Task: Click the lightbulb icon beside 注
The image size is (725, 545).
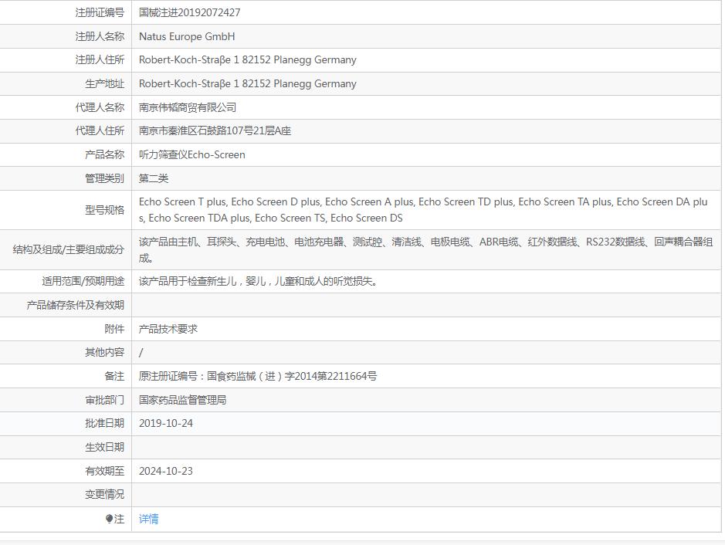Action: (109, 519)
